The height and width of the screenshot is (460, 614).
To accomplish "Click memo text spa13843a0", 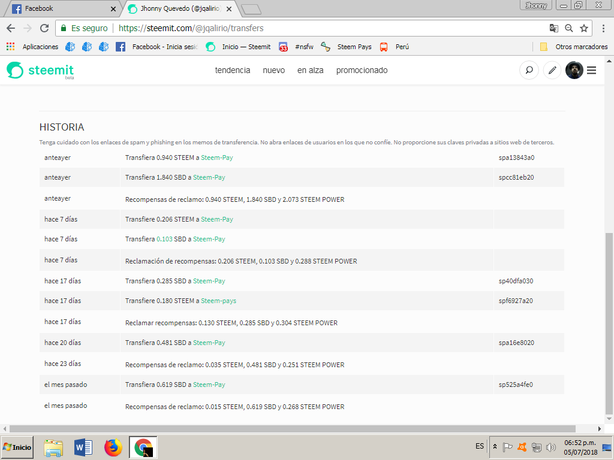I will pyautogui.click(x=516, y=158).
